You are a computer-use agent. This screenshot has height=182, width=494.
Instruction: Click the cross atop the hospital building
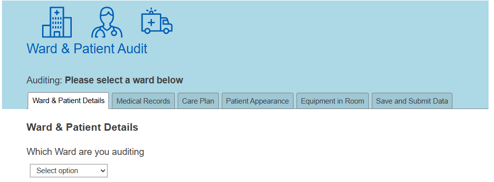pyautogui.click(x=57, y=13)
